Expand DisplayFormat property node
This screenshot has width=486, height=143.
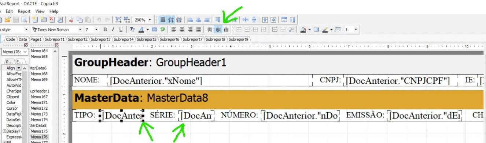point(4,131)
